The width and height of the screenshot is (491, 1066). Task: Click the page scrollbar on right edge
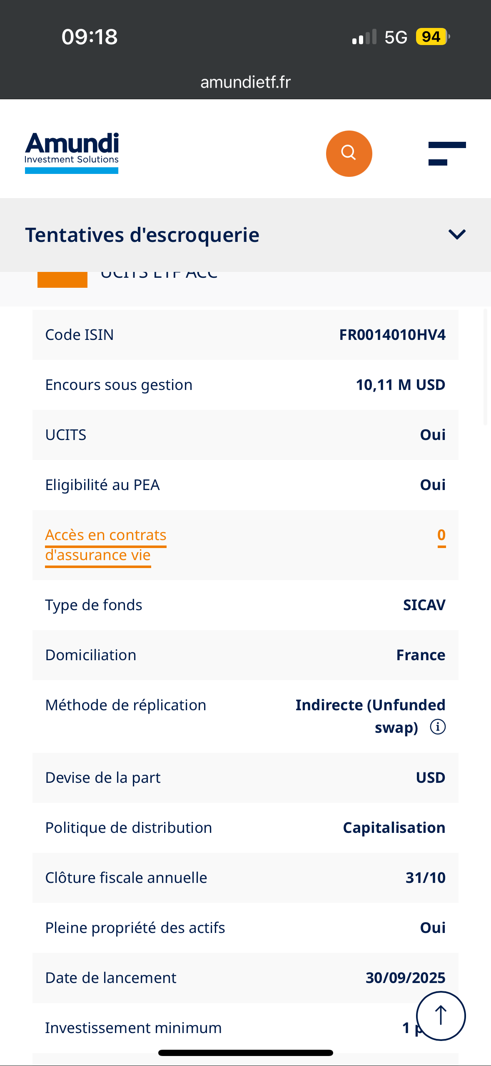pos(485,367)
